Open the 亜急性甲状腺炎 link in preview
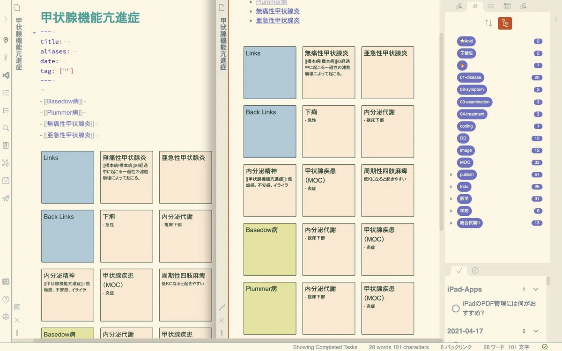This screenshot has height=351, width=562. tap(278, 21)
